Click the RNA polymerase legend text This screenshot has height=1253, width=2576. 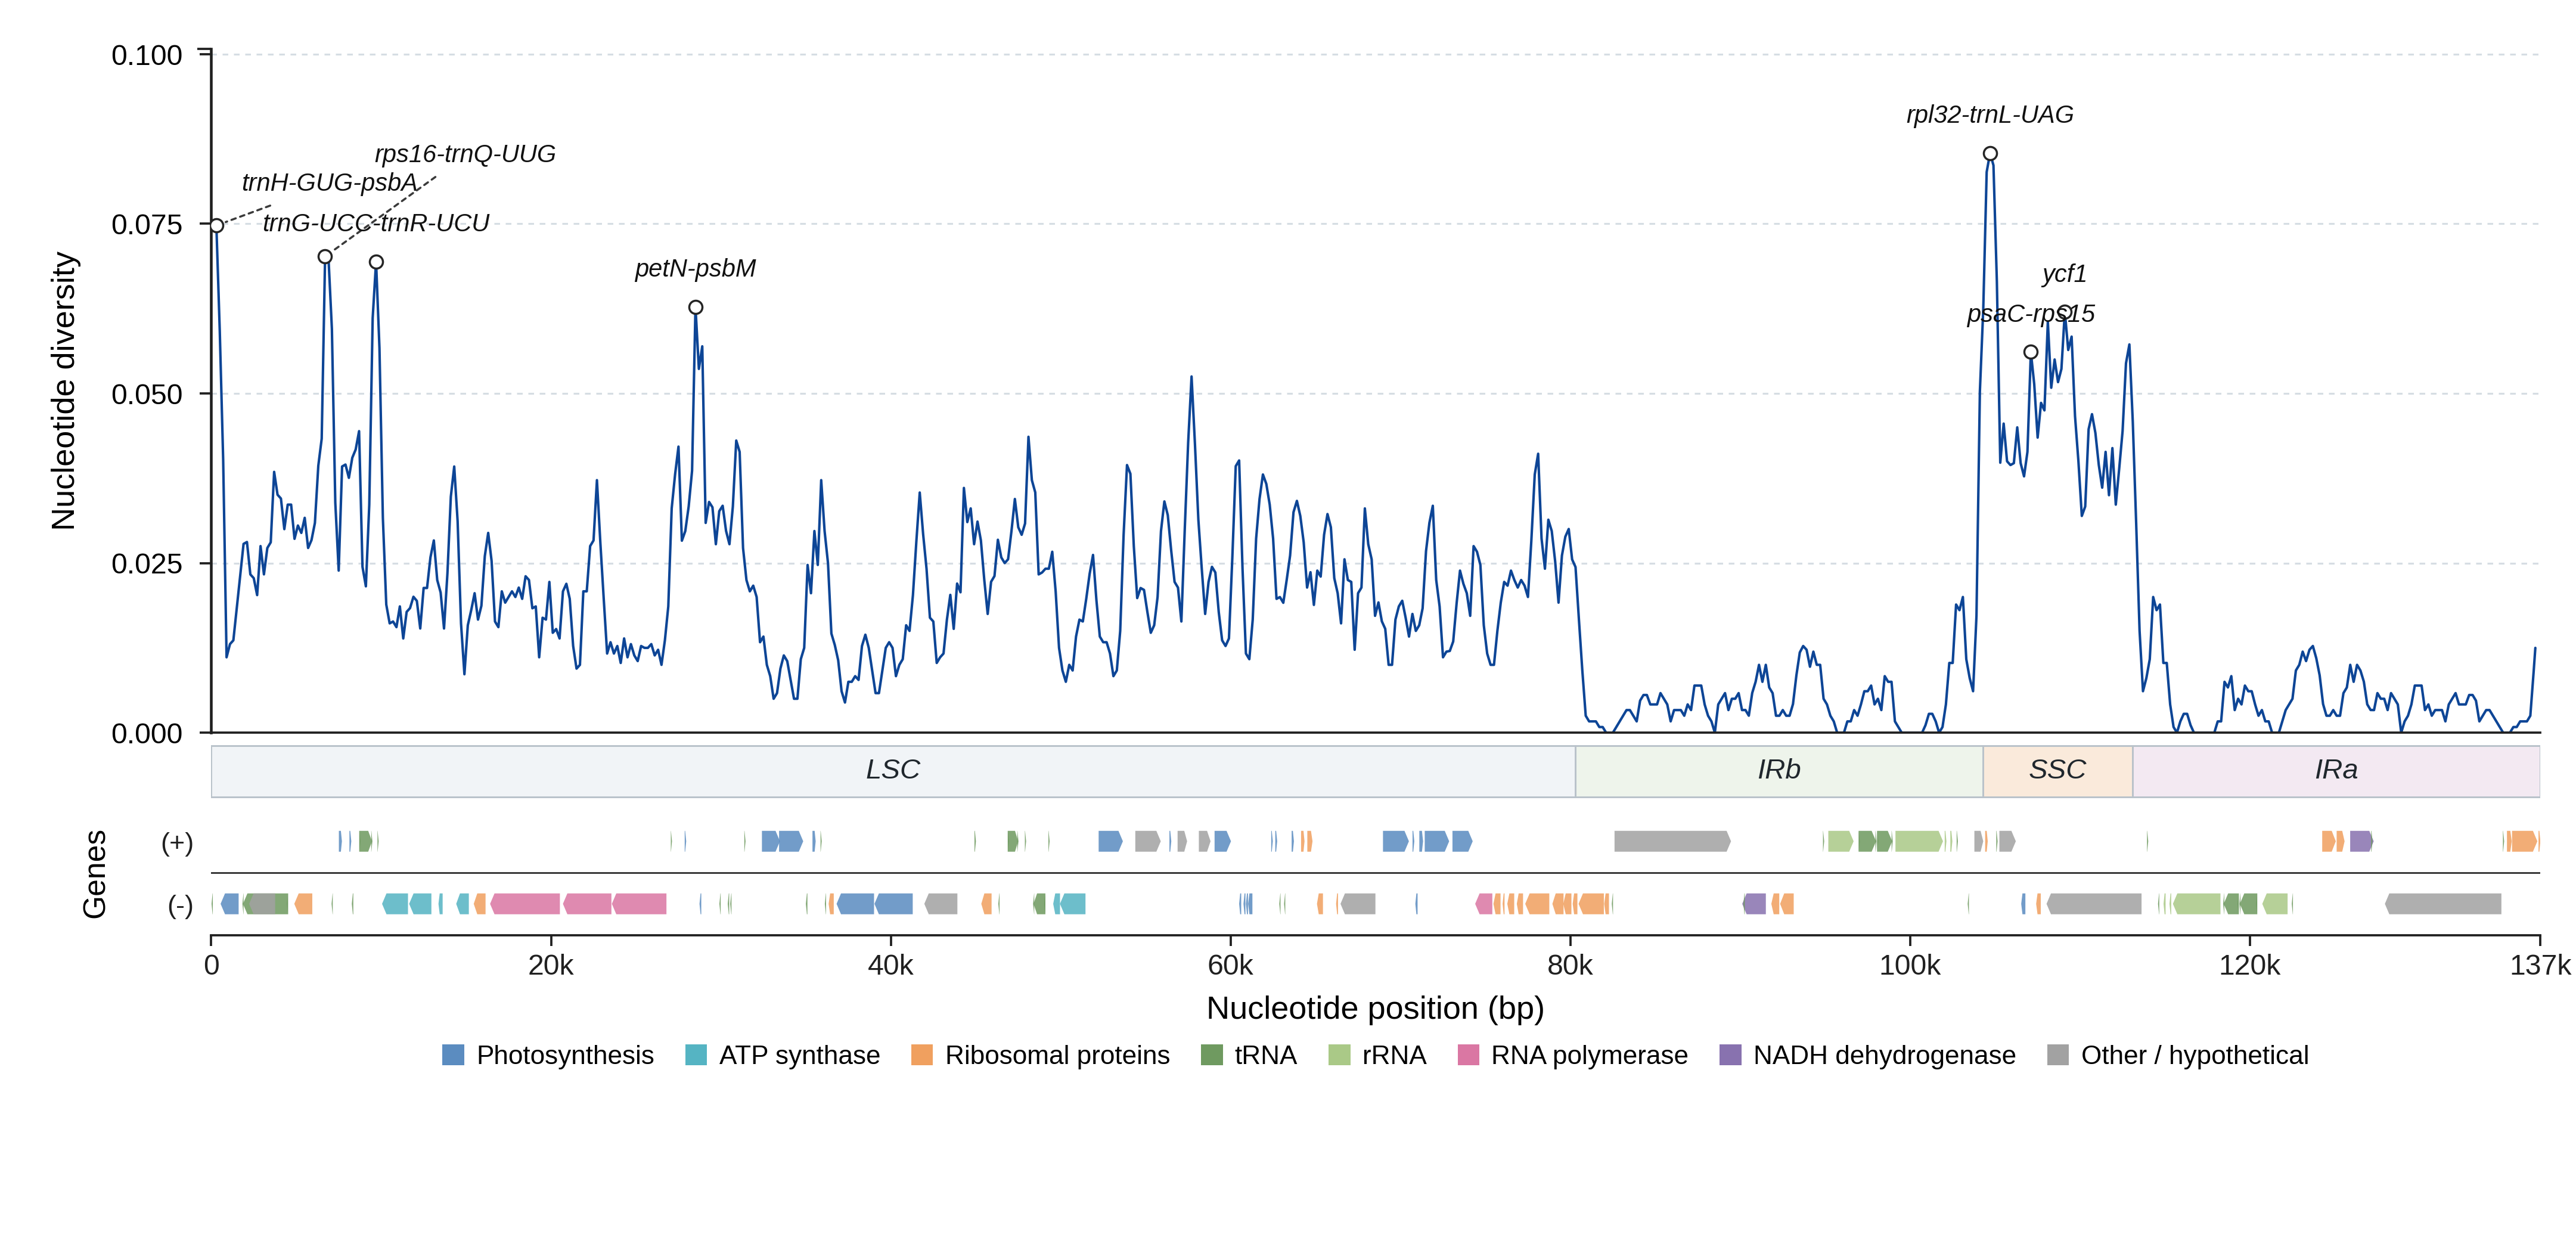[1589, 1055]
